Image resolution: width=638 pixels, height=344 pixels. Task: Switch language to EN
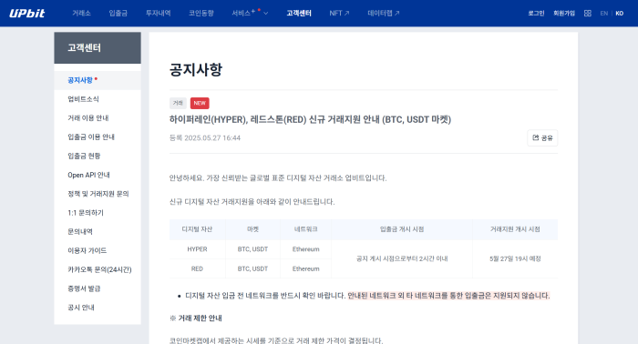(x=603, y=14)
